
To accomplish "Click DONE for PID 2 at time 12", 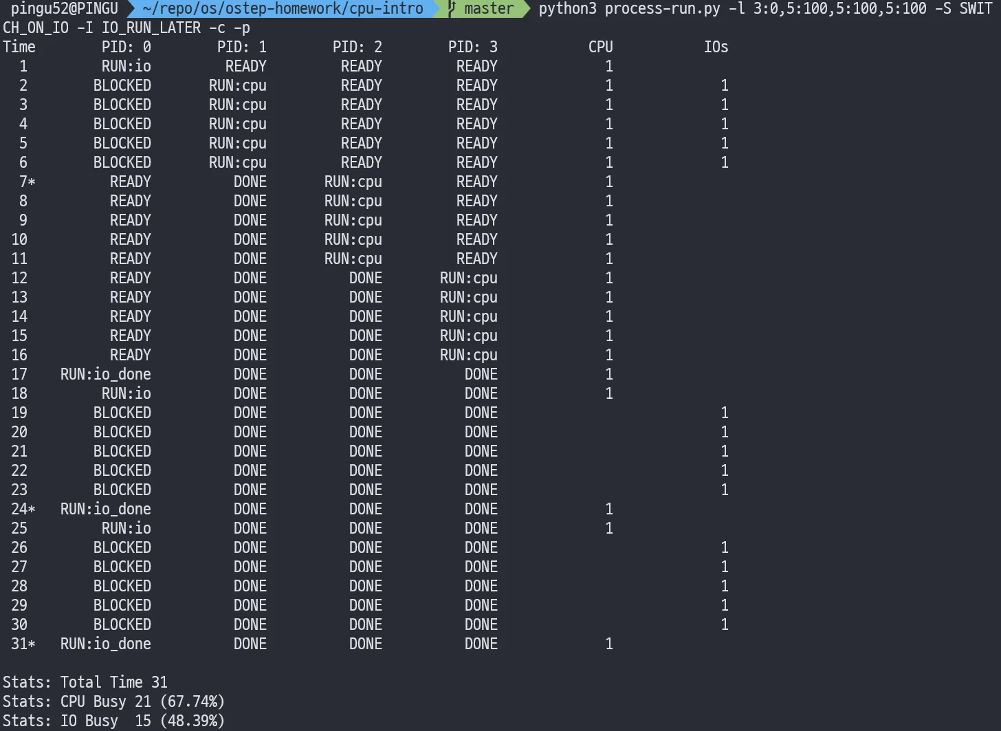I will point(366,278).
